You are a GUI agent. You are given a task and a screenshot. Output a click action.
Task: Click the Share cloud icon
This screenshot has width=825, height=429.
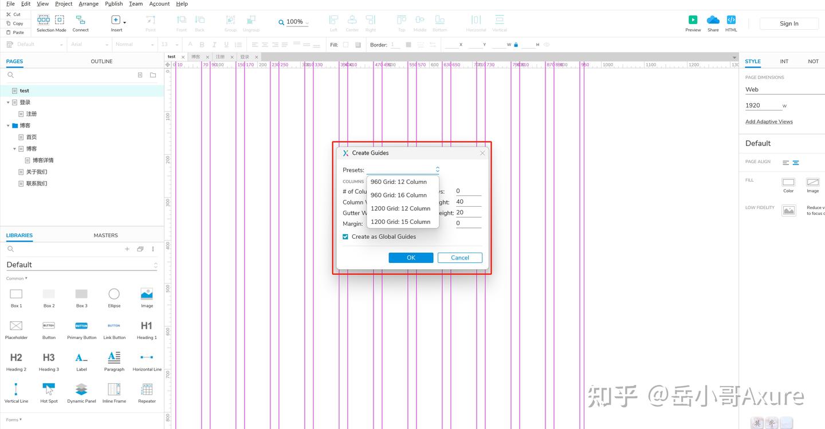click(713, 19)
